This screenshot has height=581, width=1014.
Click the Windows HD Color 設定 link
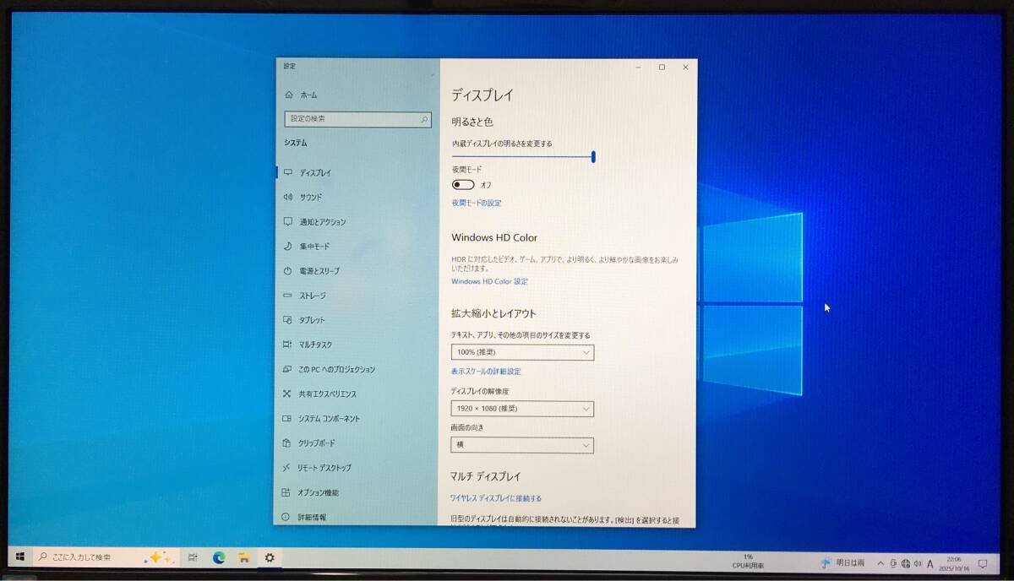[x=489, y=282]
